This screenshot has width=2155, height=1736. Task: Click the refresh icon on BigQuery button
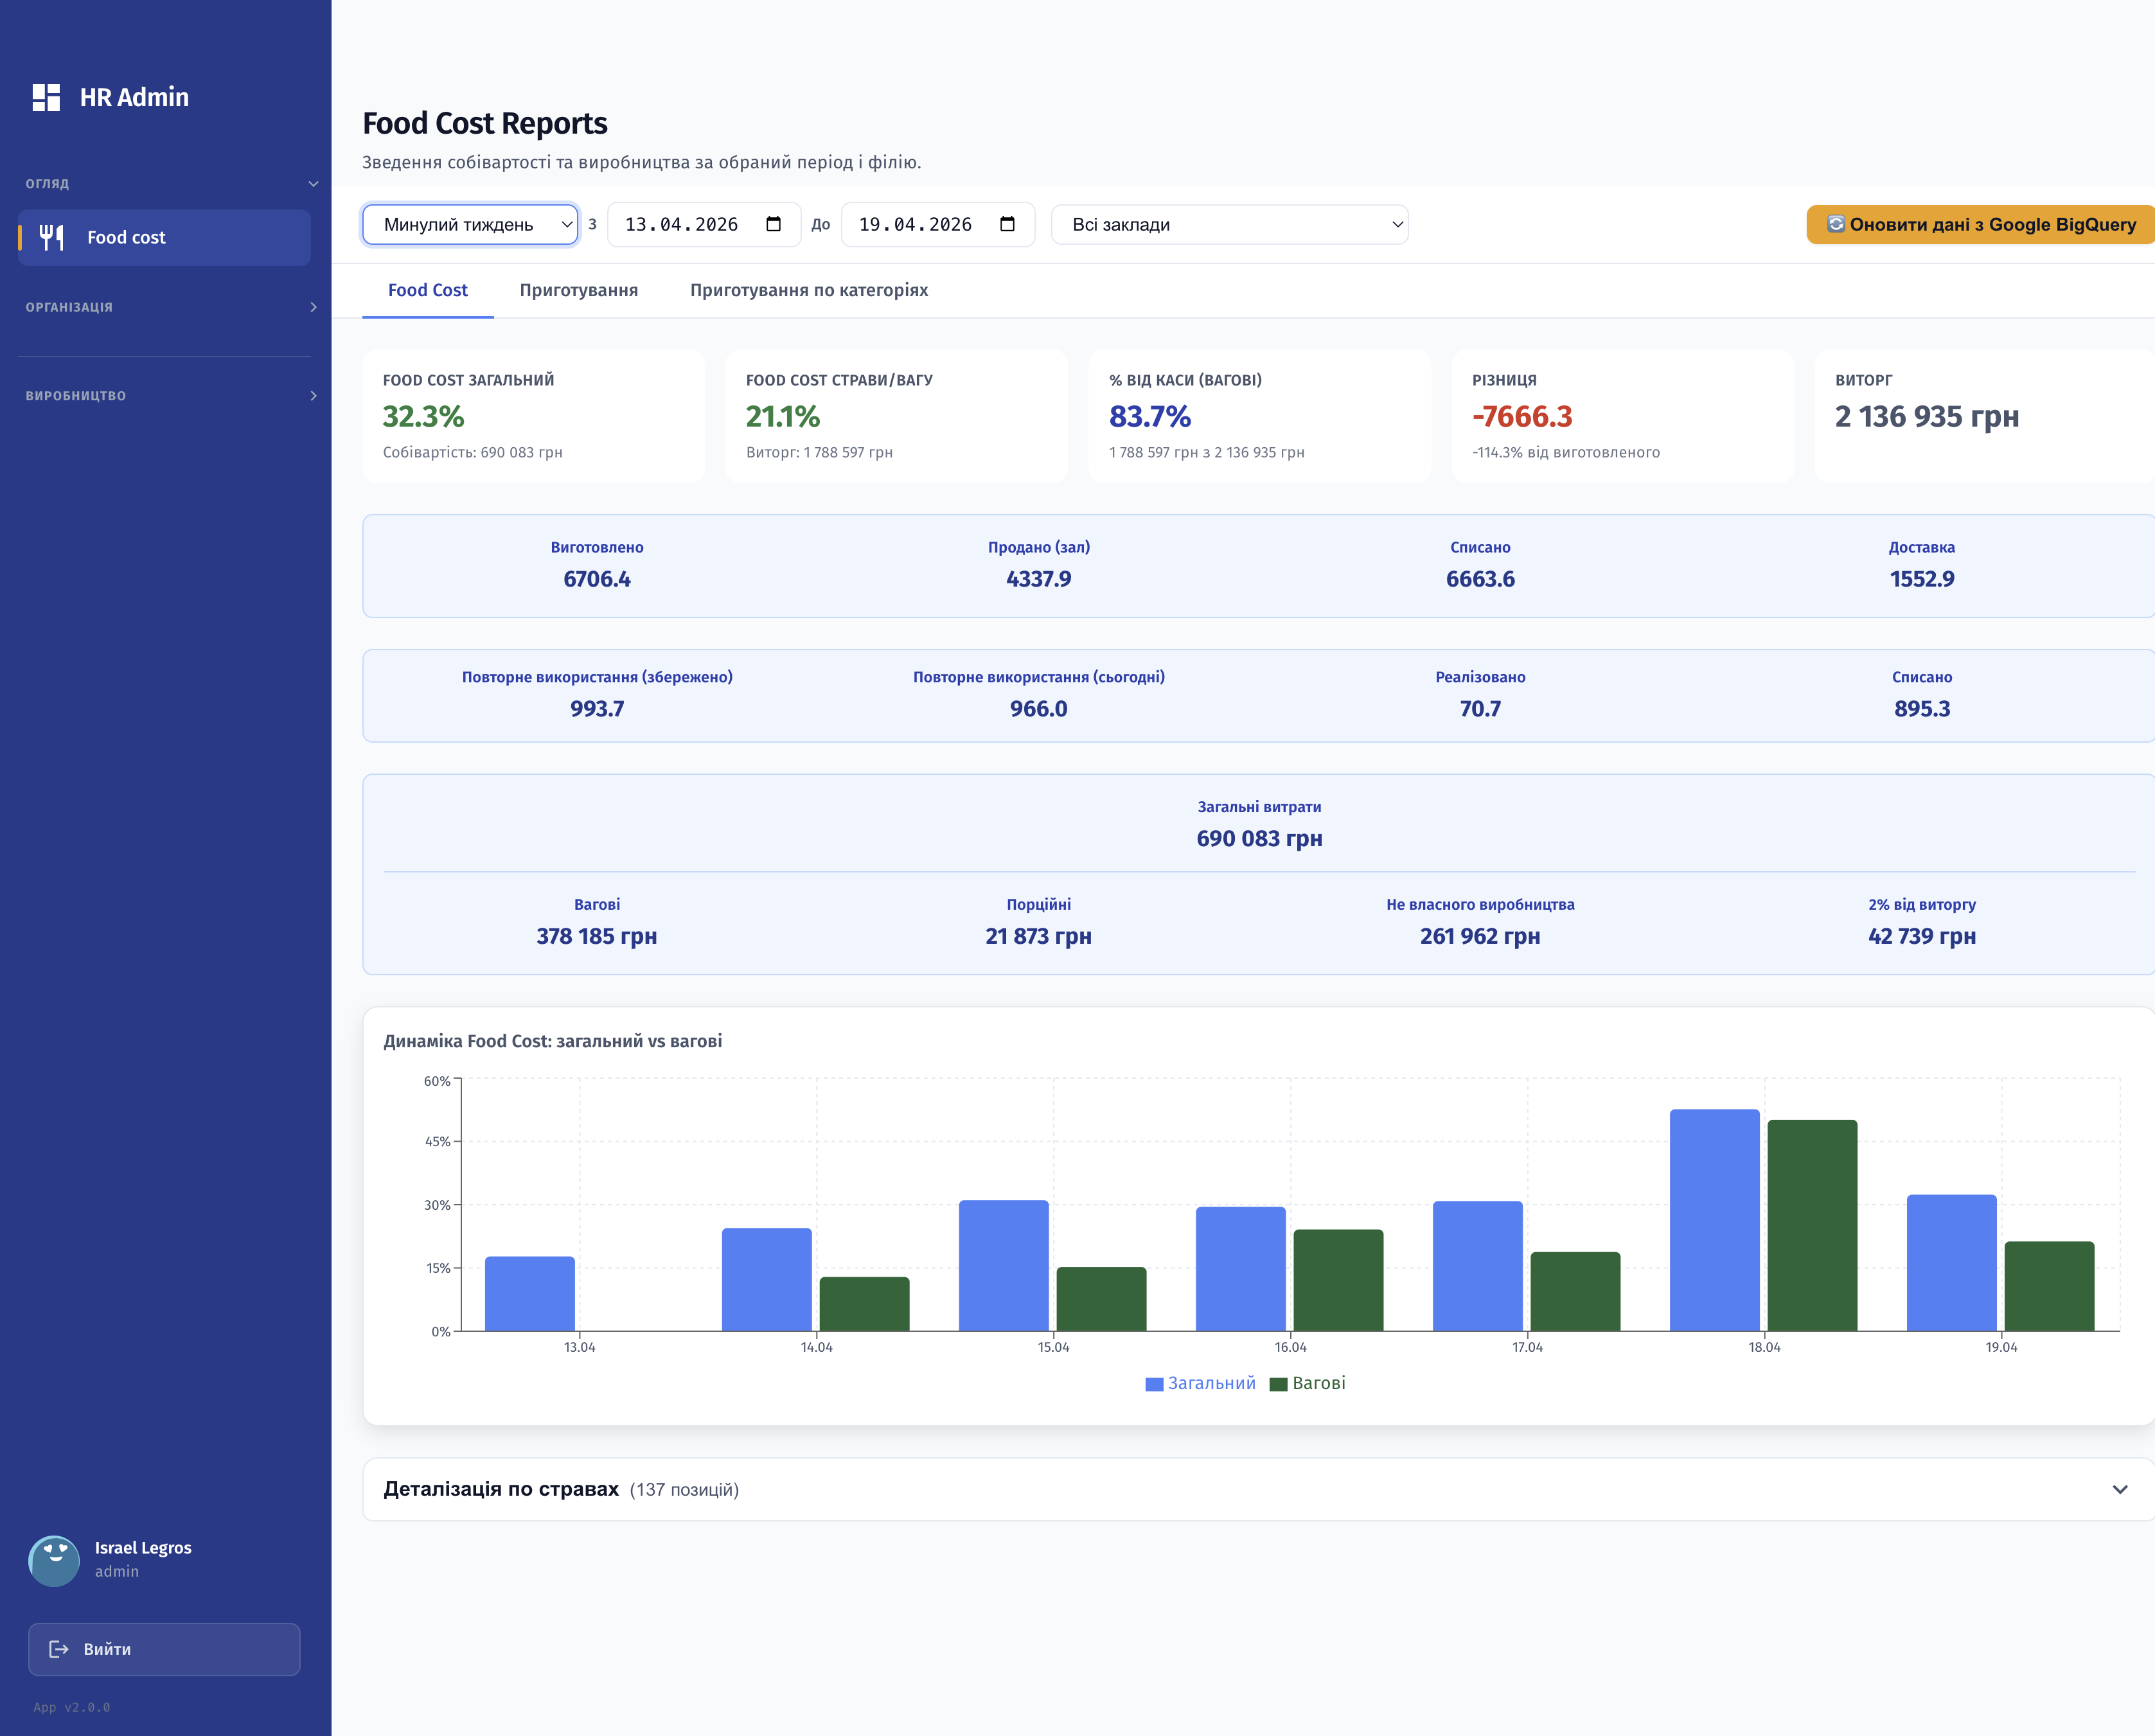pyautogui.click(x=1835, y=224)
